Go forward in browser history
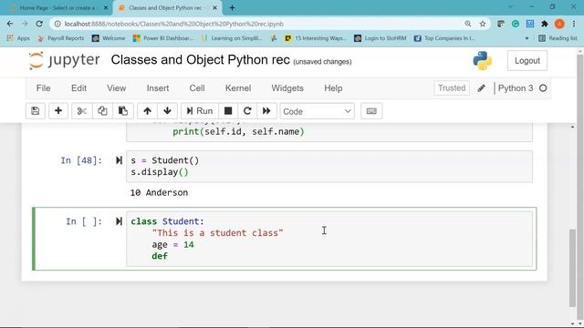The height and width of the screenshot is (328, 584). click(25, 24)
